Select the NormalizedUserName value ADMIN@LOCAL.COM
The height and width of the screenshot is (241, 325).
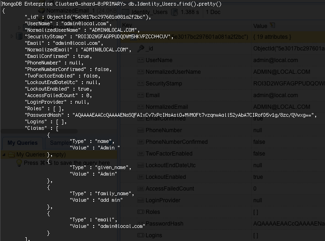pos(281,72)
